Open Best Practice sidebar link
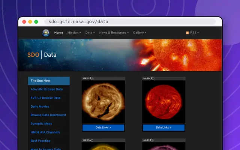This screenshot has width=240, height=150. click(x=40, y=141)
